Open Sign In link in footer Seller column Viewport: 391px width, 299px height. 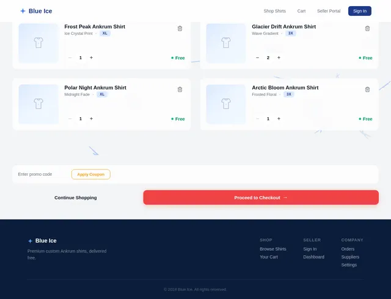click(310, 249)
